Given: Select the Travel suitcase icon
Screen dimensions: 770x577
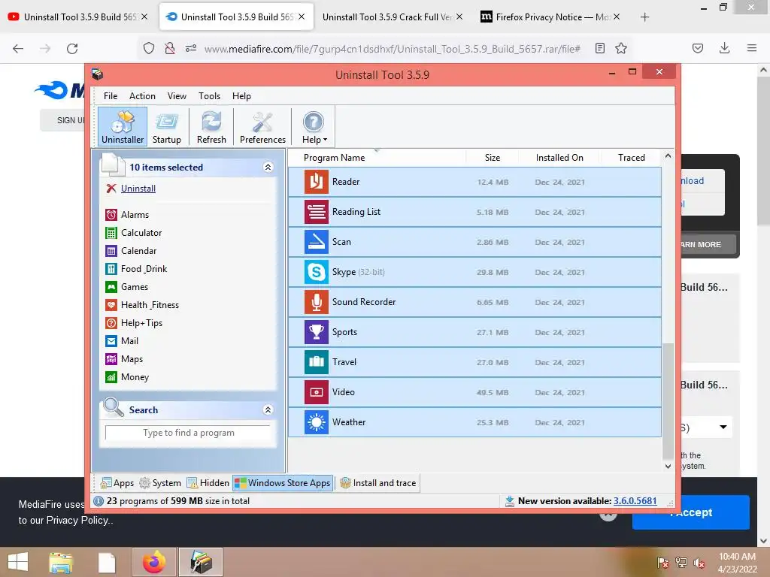Looking at the screenshot, I should (317, 362).
